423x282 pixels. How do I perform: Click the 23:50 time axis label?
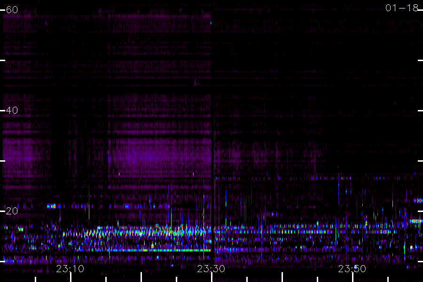tap(352, 269)
